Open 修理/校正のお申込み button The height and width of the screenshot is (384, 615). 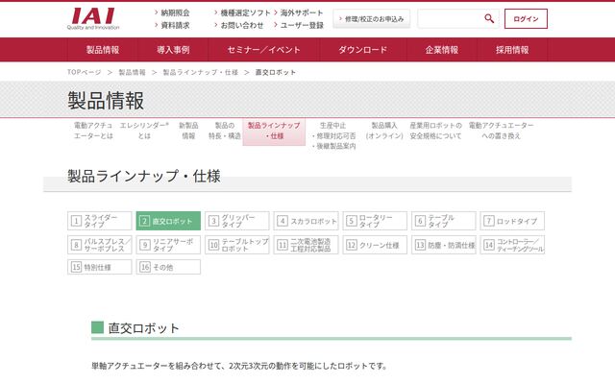click(x=372, y=19)
